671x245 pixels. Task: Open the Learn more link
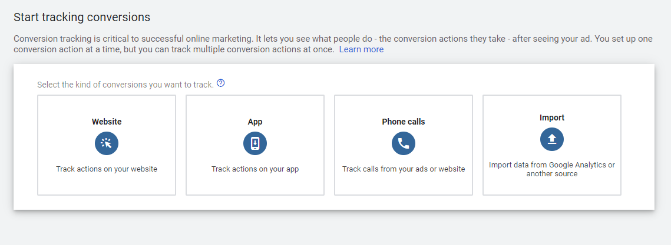pyautogui.click(x=361, y=49)
